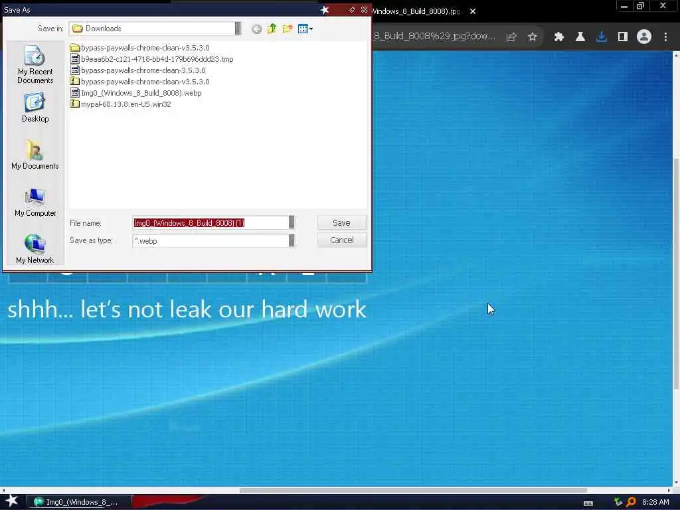The width and height of the screenshot is (680, 510).
Task: Select mypal-68.13.8.en-US.win32 archive
Action: 121,104
